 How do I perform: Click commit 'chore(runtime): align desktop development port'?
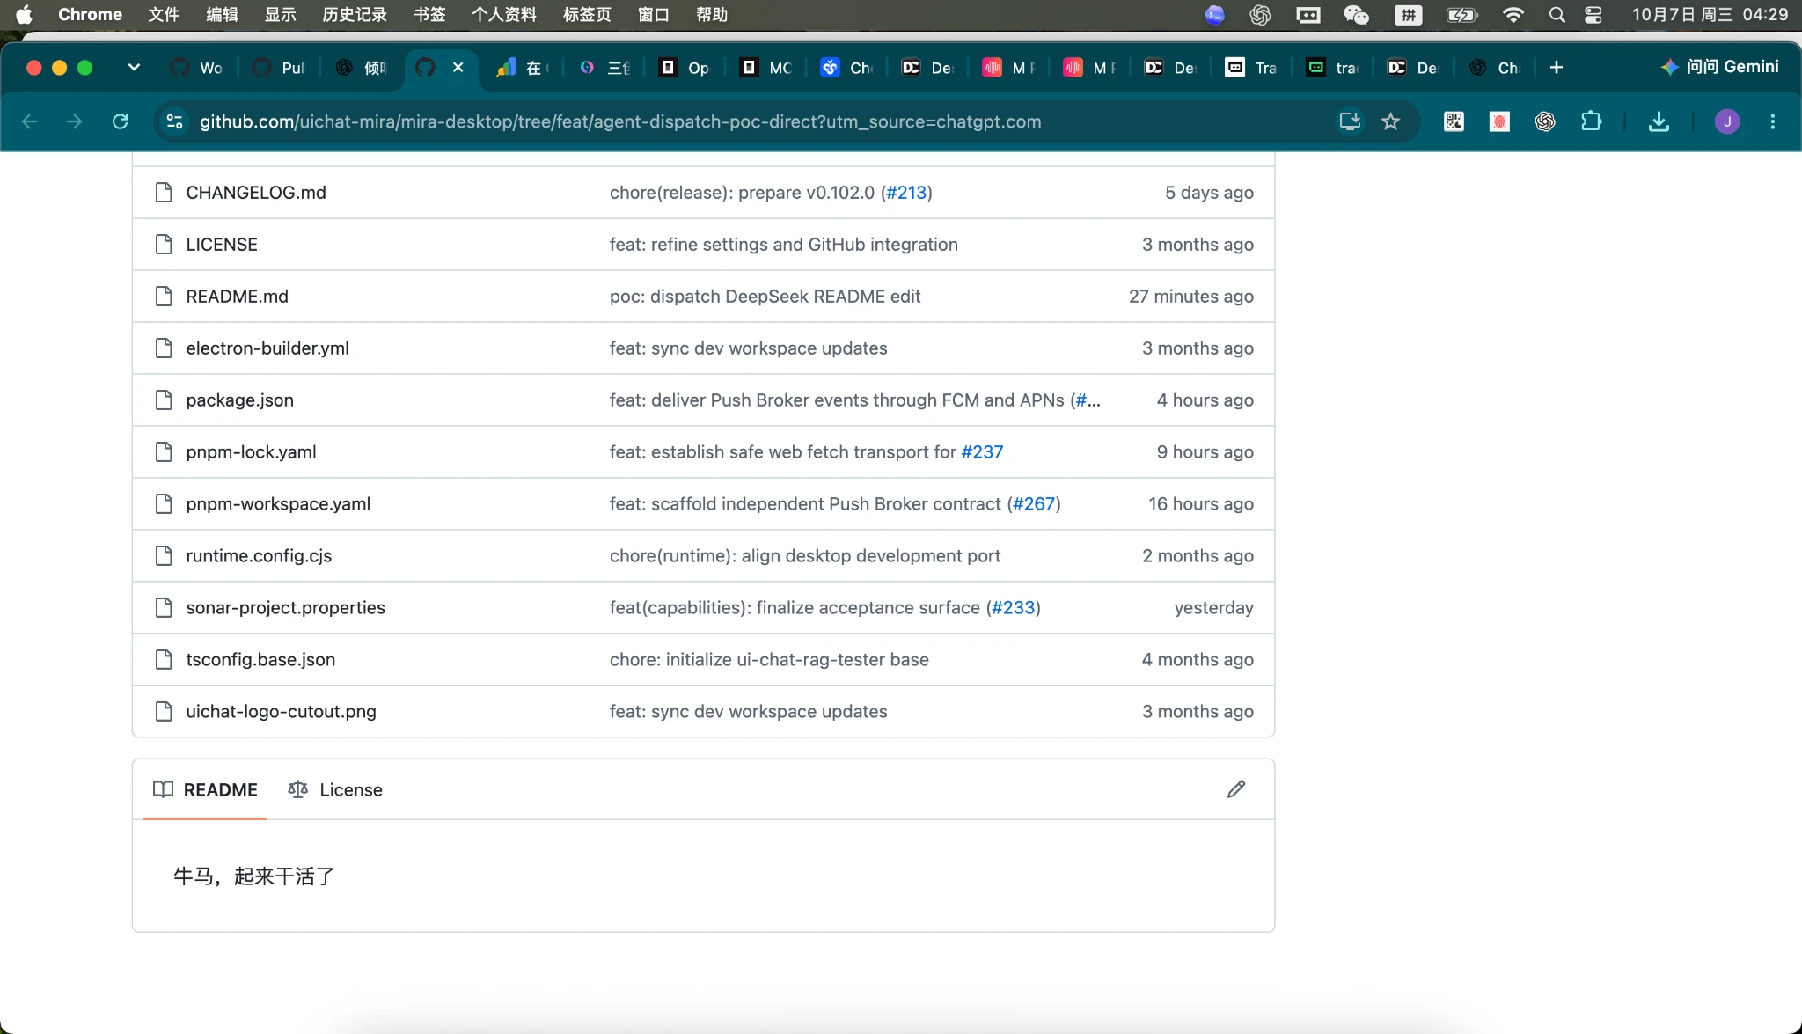tap(805, 556)
